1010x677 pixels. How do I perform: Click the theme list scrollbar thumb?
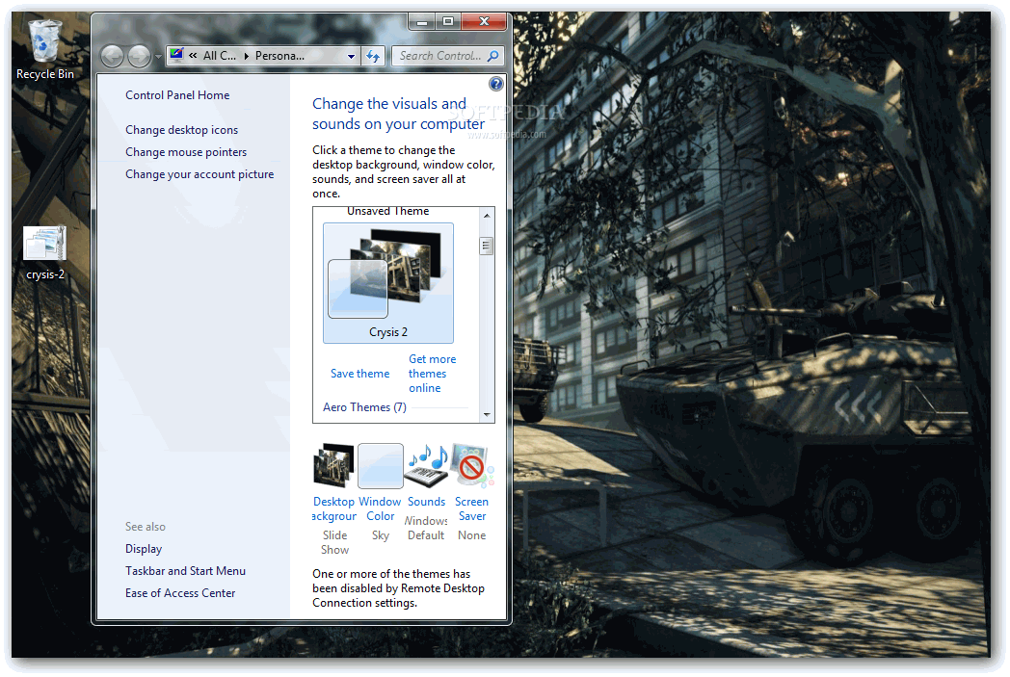pyautogui.click(x=487, y=246)
